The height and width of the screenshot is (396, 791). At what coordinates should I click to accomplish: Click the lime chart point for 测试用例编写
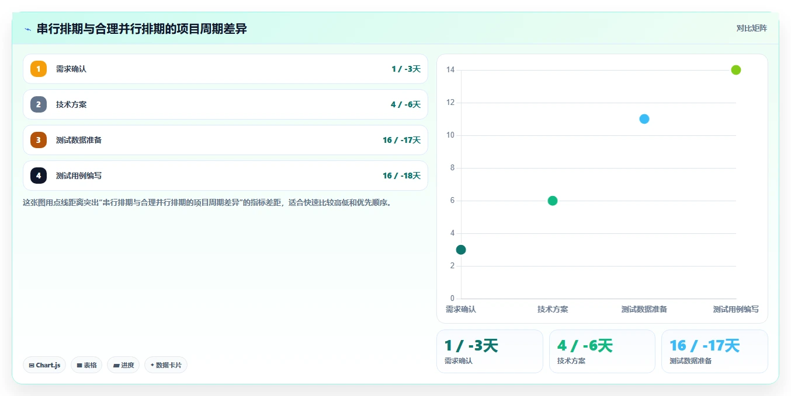pos(736,70)
